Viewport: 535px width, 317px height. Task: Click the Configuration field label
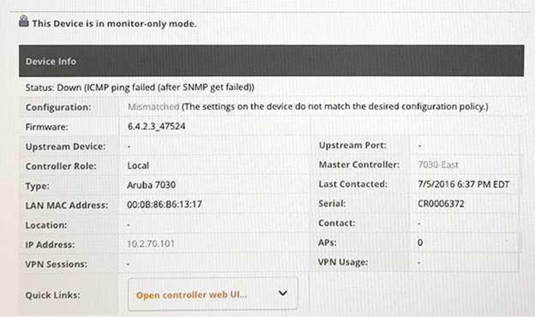coord(58,107)
